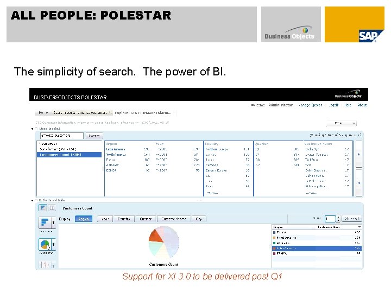Choose the pie chart type icon
The image size is (391, 293).
coord(45,244)
